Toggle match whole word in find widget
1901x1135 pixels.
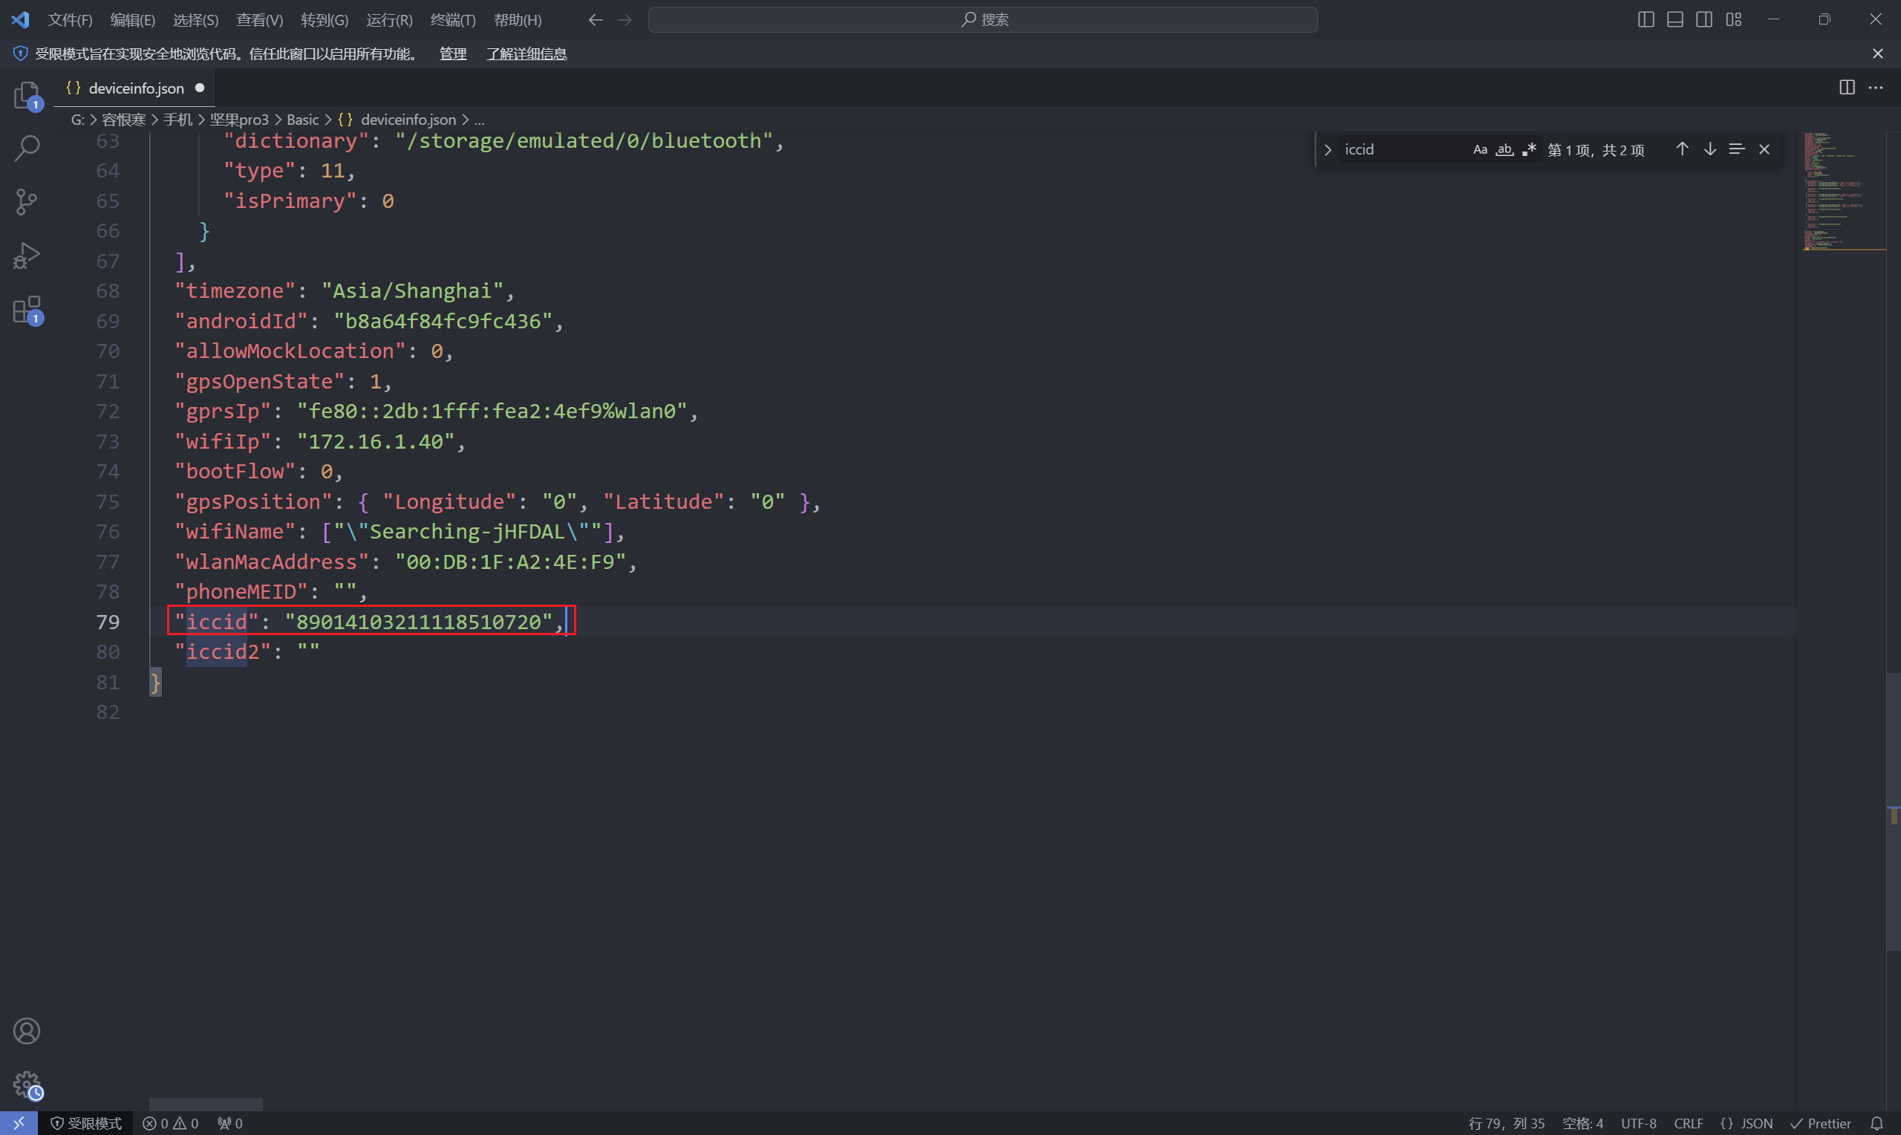pyautogui.click(x=1504, y=149)
